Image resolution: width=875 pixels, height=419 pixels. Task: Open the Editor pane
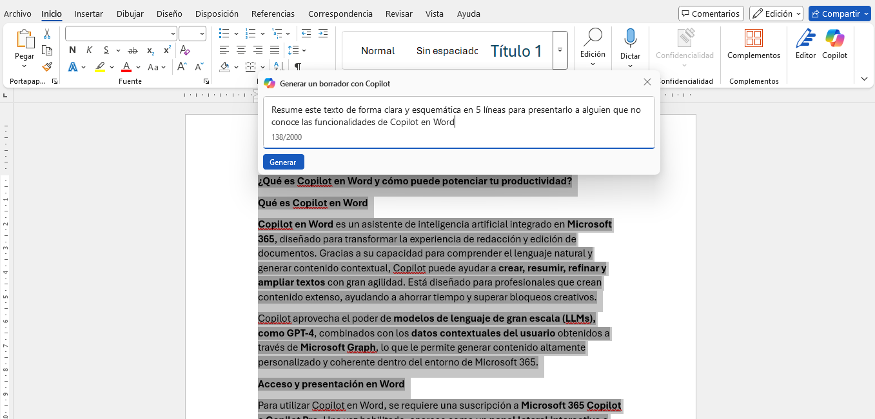[x=805, y=45]
